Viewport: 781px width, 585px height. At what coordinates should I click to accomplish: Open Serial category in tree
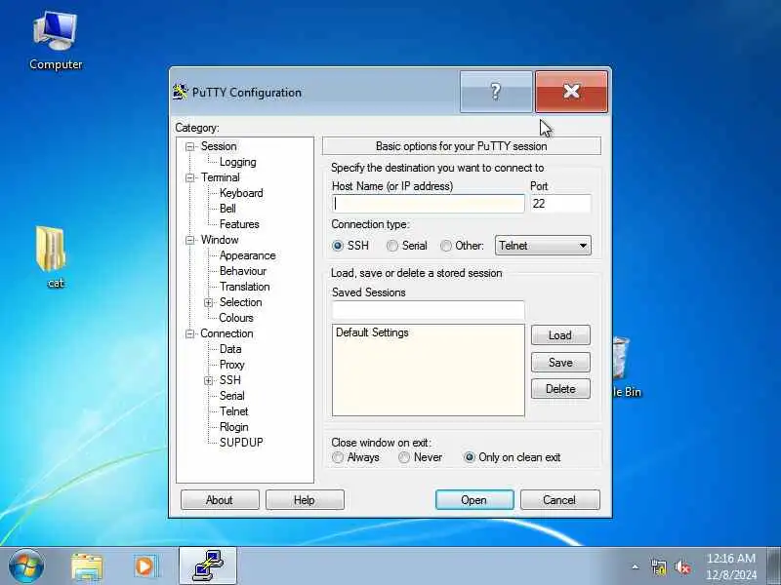point(231,396)
